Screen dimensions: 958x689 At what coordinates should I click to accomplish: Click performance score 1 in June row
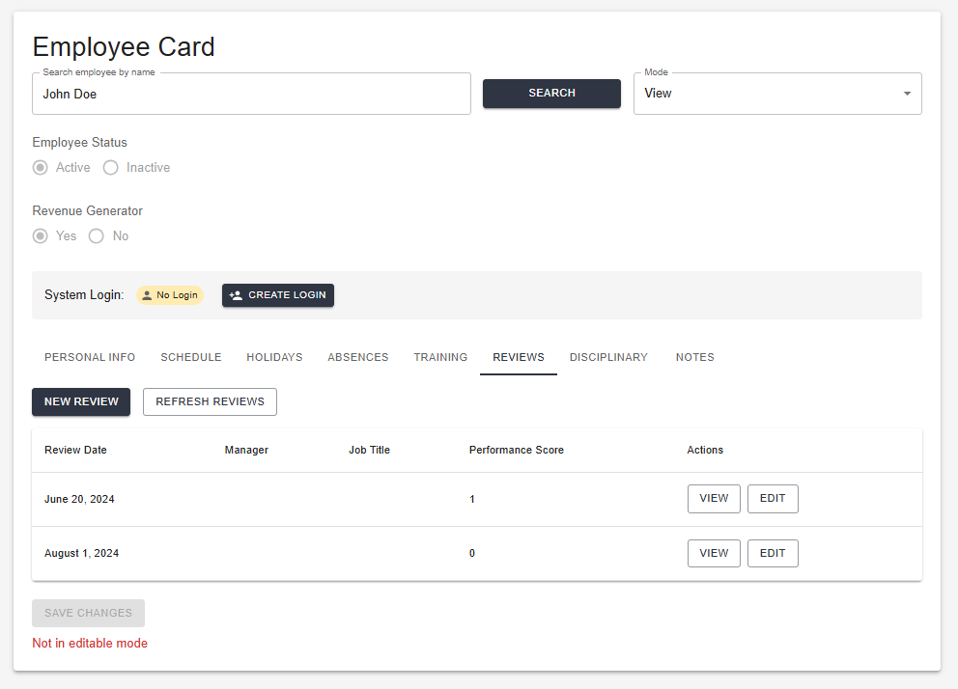[472, 500]
